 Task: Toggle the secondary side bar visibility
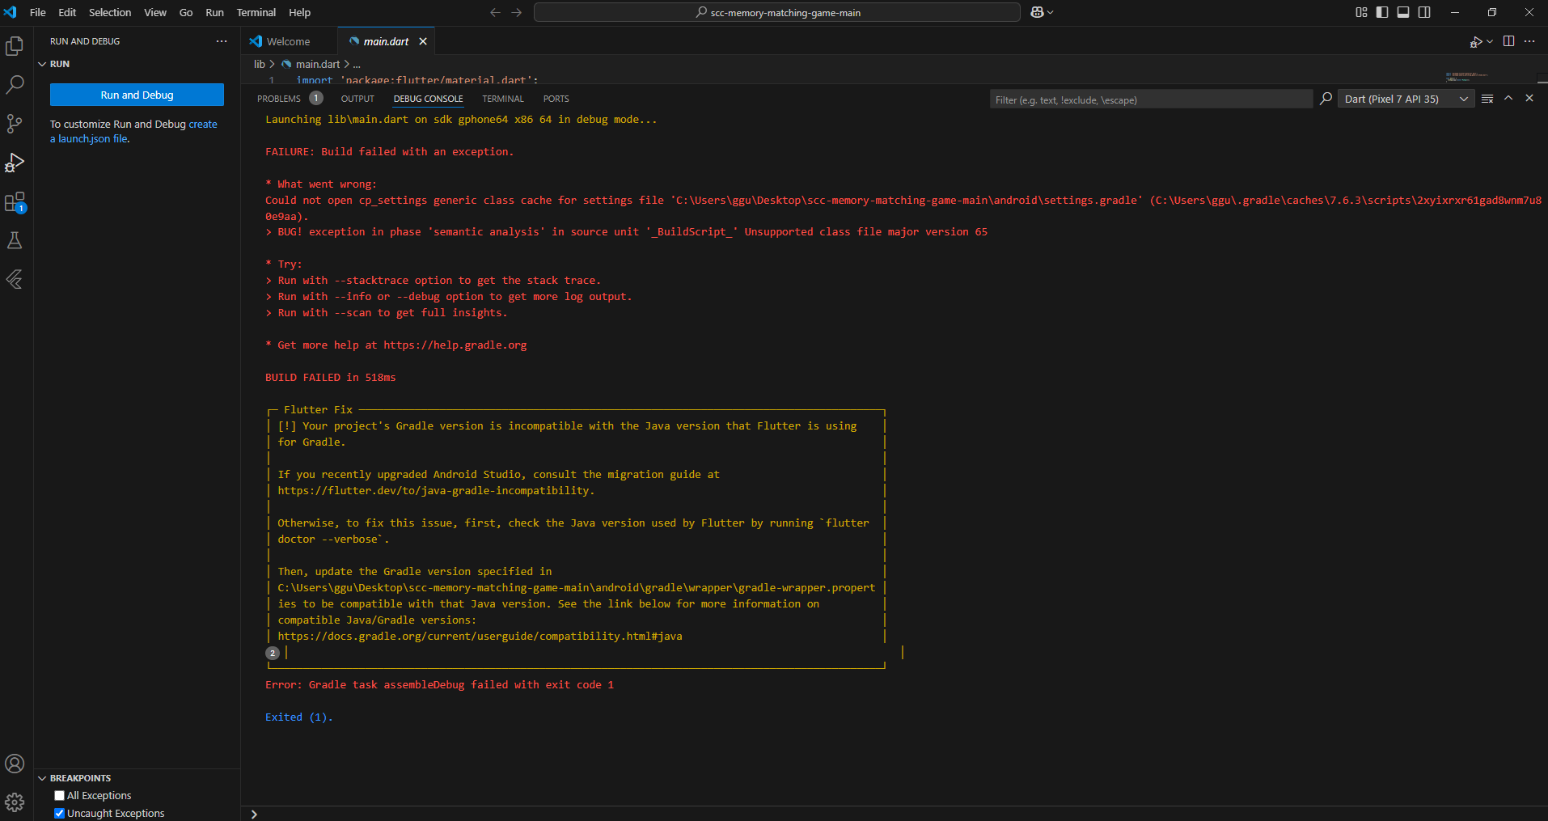coord(1424,12)
